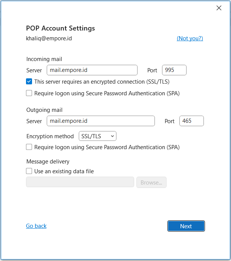This screenshot has height=261, width=231.
Task: Focus the outgoing mail Server field
Action: 101,121
